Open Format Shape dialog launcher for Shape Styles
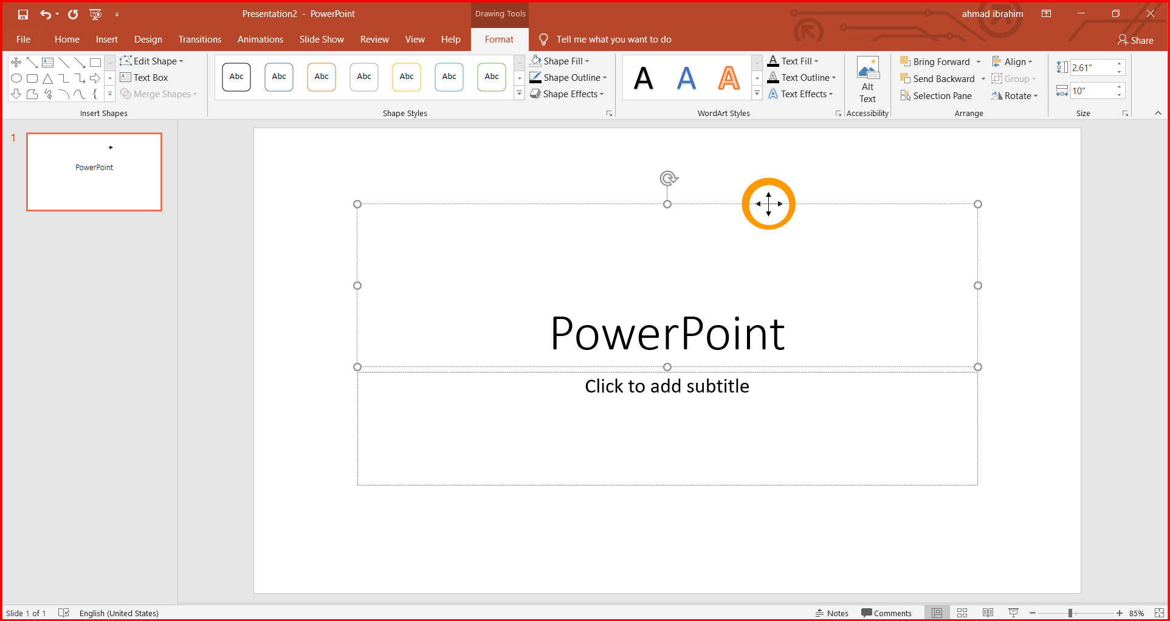 coord(609,114)
